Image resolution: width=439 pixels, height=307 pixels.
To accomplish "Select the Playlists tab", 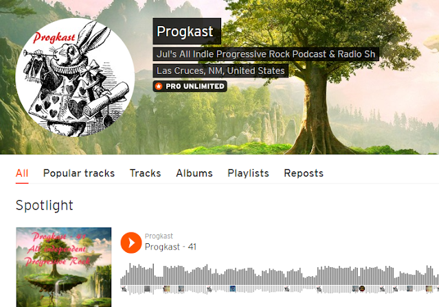I will click(248, 173).
